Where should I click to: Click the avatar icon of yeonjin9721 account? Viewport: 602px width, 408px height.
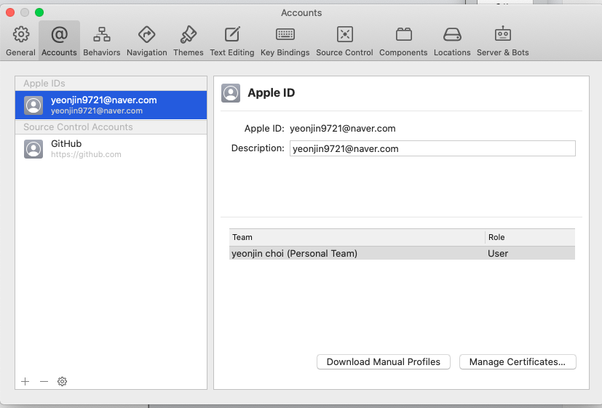tap(33, 105)
